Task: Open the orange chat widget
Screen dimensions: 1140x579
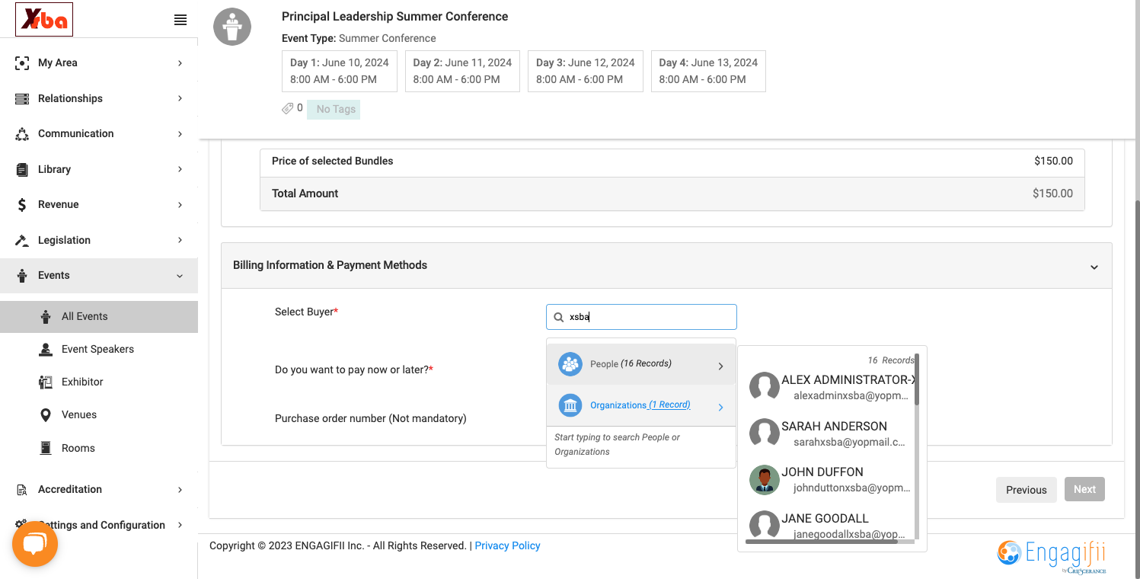Action: 35,544
